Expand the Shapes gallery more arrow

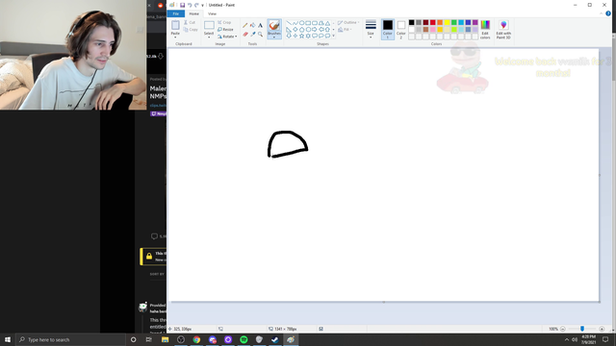pos(334,36)
